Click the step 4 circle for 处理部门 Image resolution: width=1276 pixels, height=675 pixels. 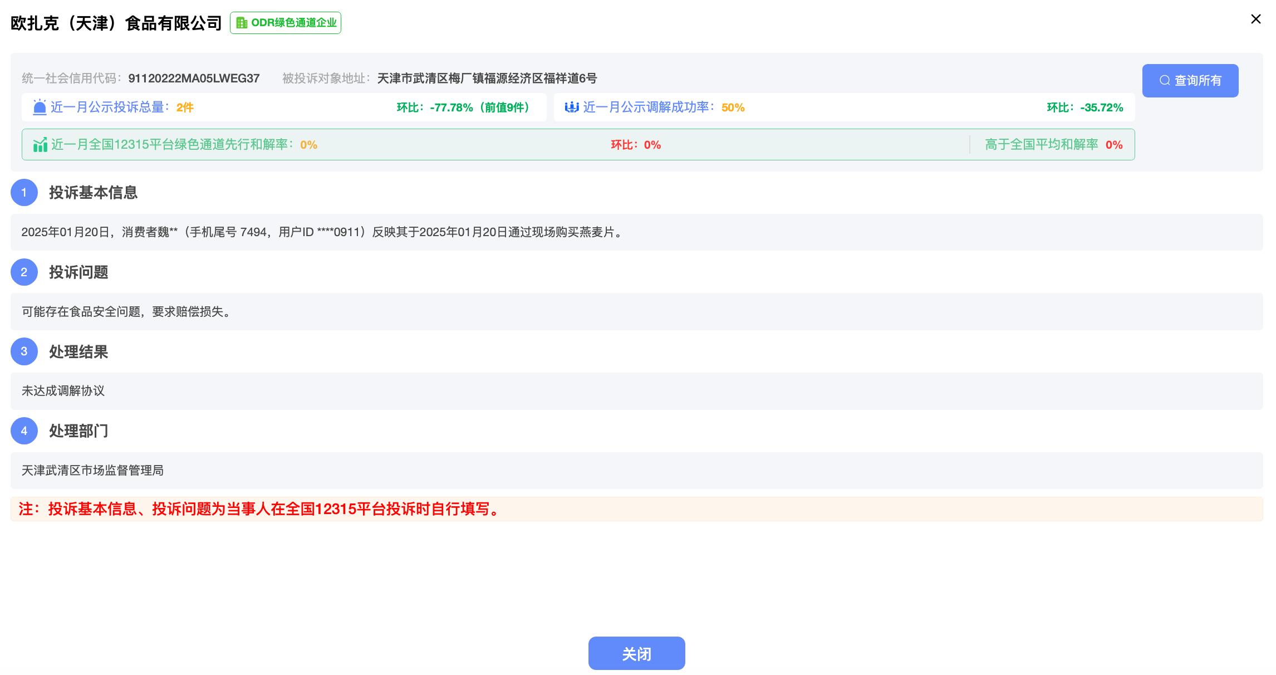tap(24, 431)
